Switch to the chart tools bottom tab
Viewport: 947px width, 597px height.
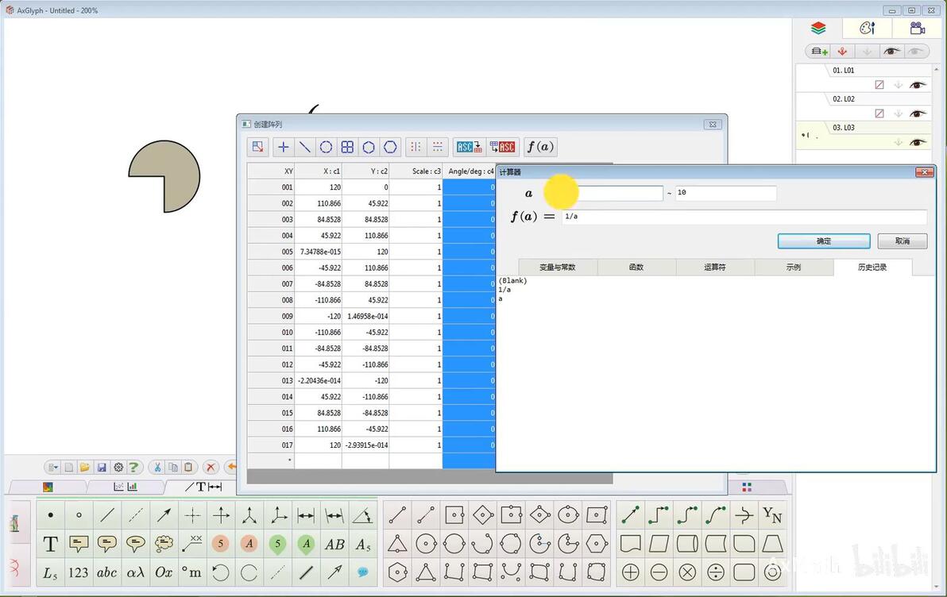[x=126, y=487]
